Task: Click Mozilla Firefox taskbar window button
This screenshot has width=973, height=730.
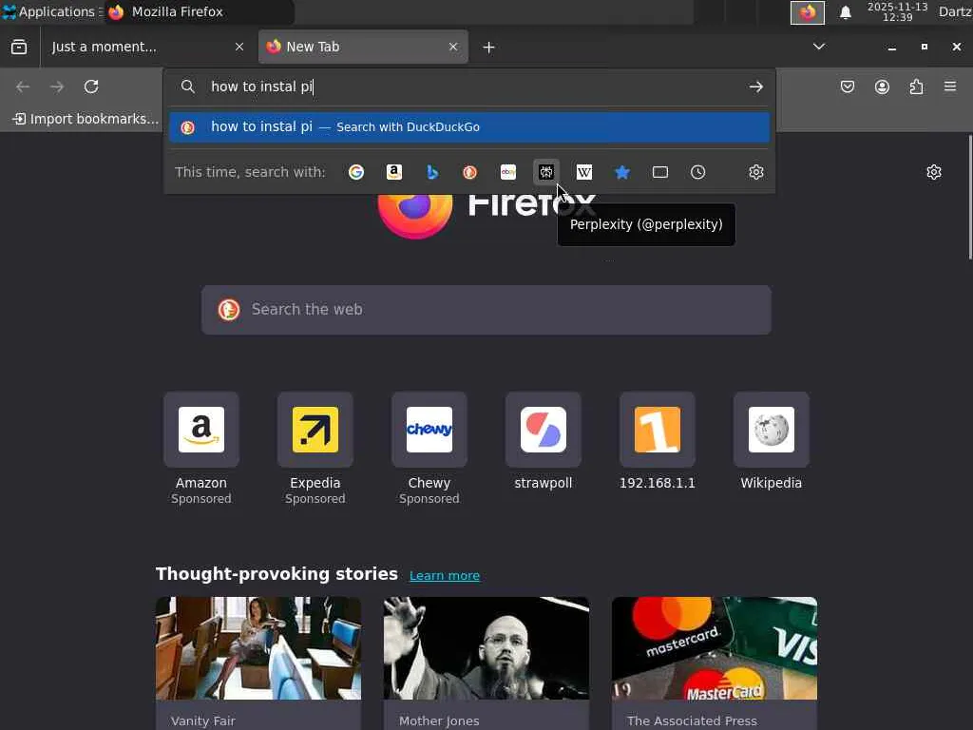Action: [x=199, y=11]
